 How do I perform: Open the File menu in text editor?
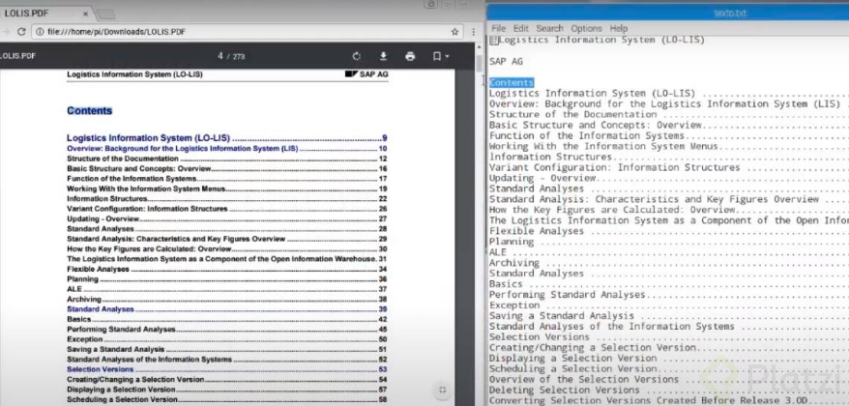pos(498,28)
